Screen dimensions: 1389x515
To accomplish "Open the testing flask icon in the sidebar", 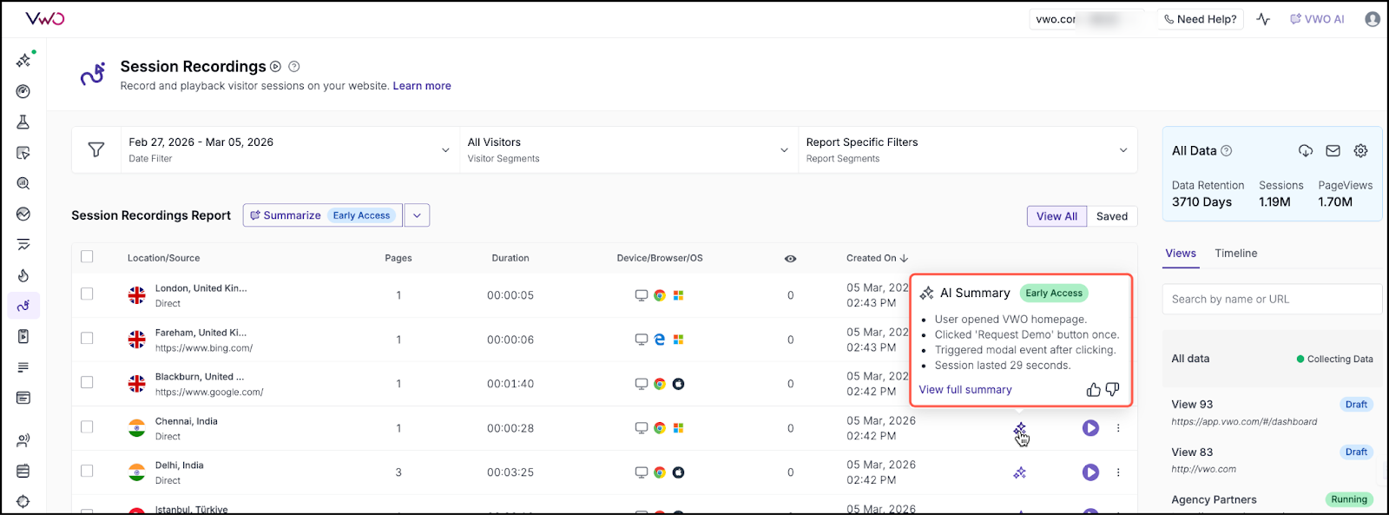I will pyautogui.click(x=23, y=122).
